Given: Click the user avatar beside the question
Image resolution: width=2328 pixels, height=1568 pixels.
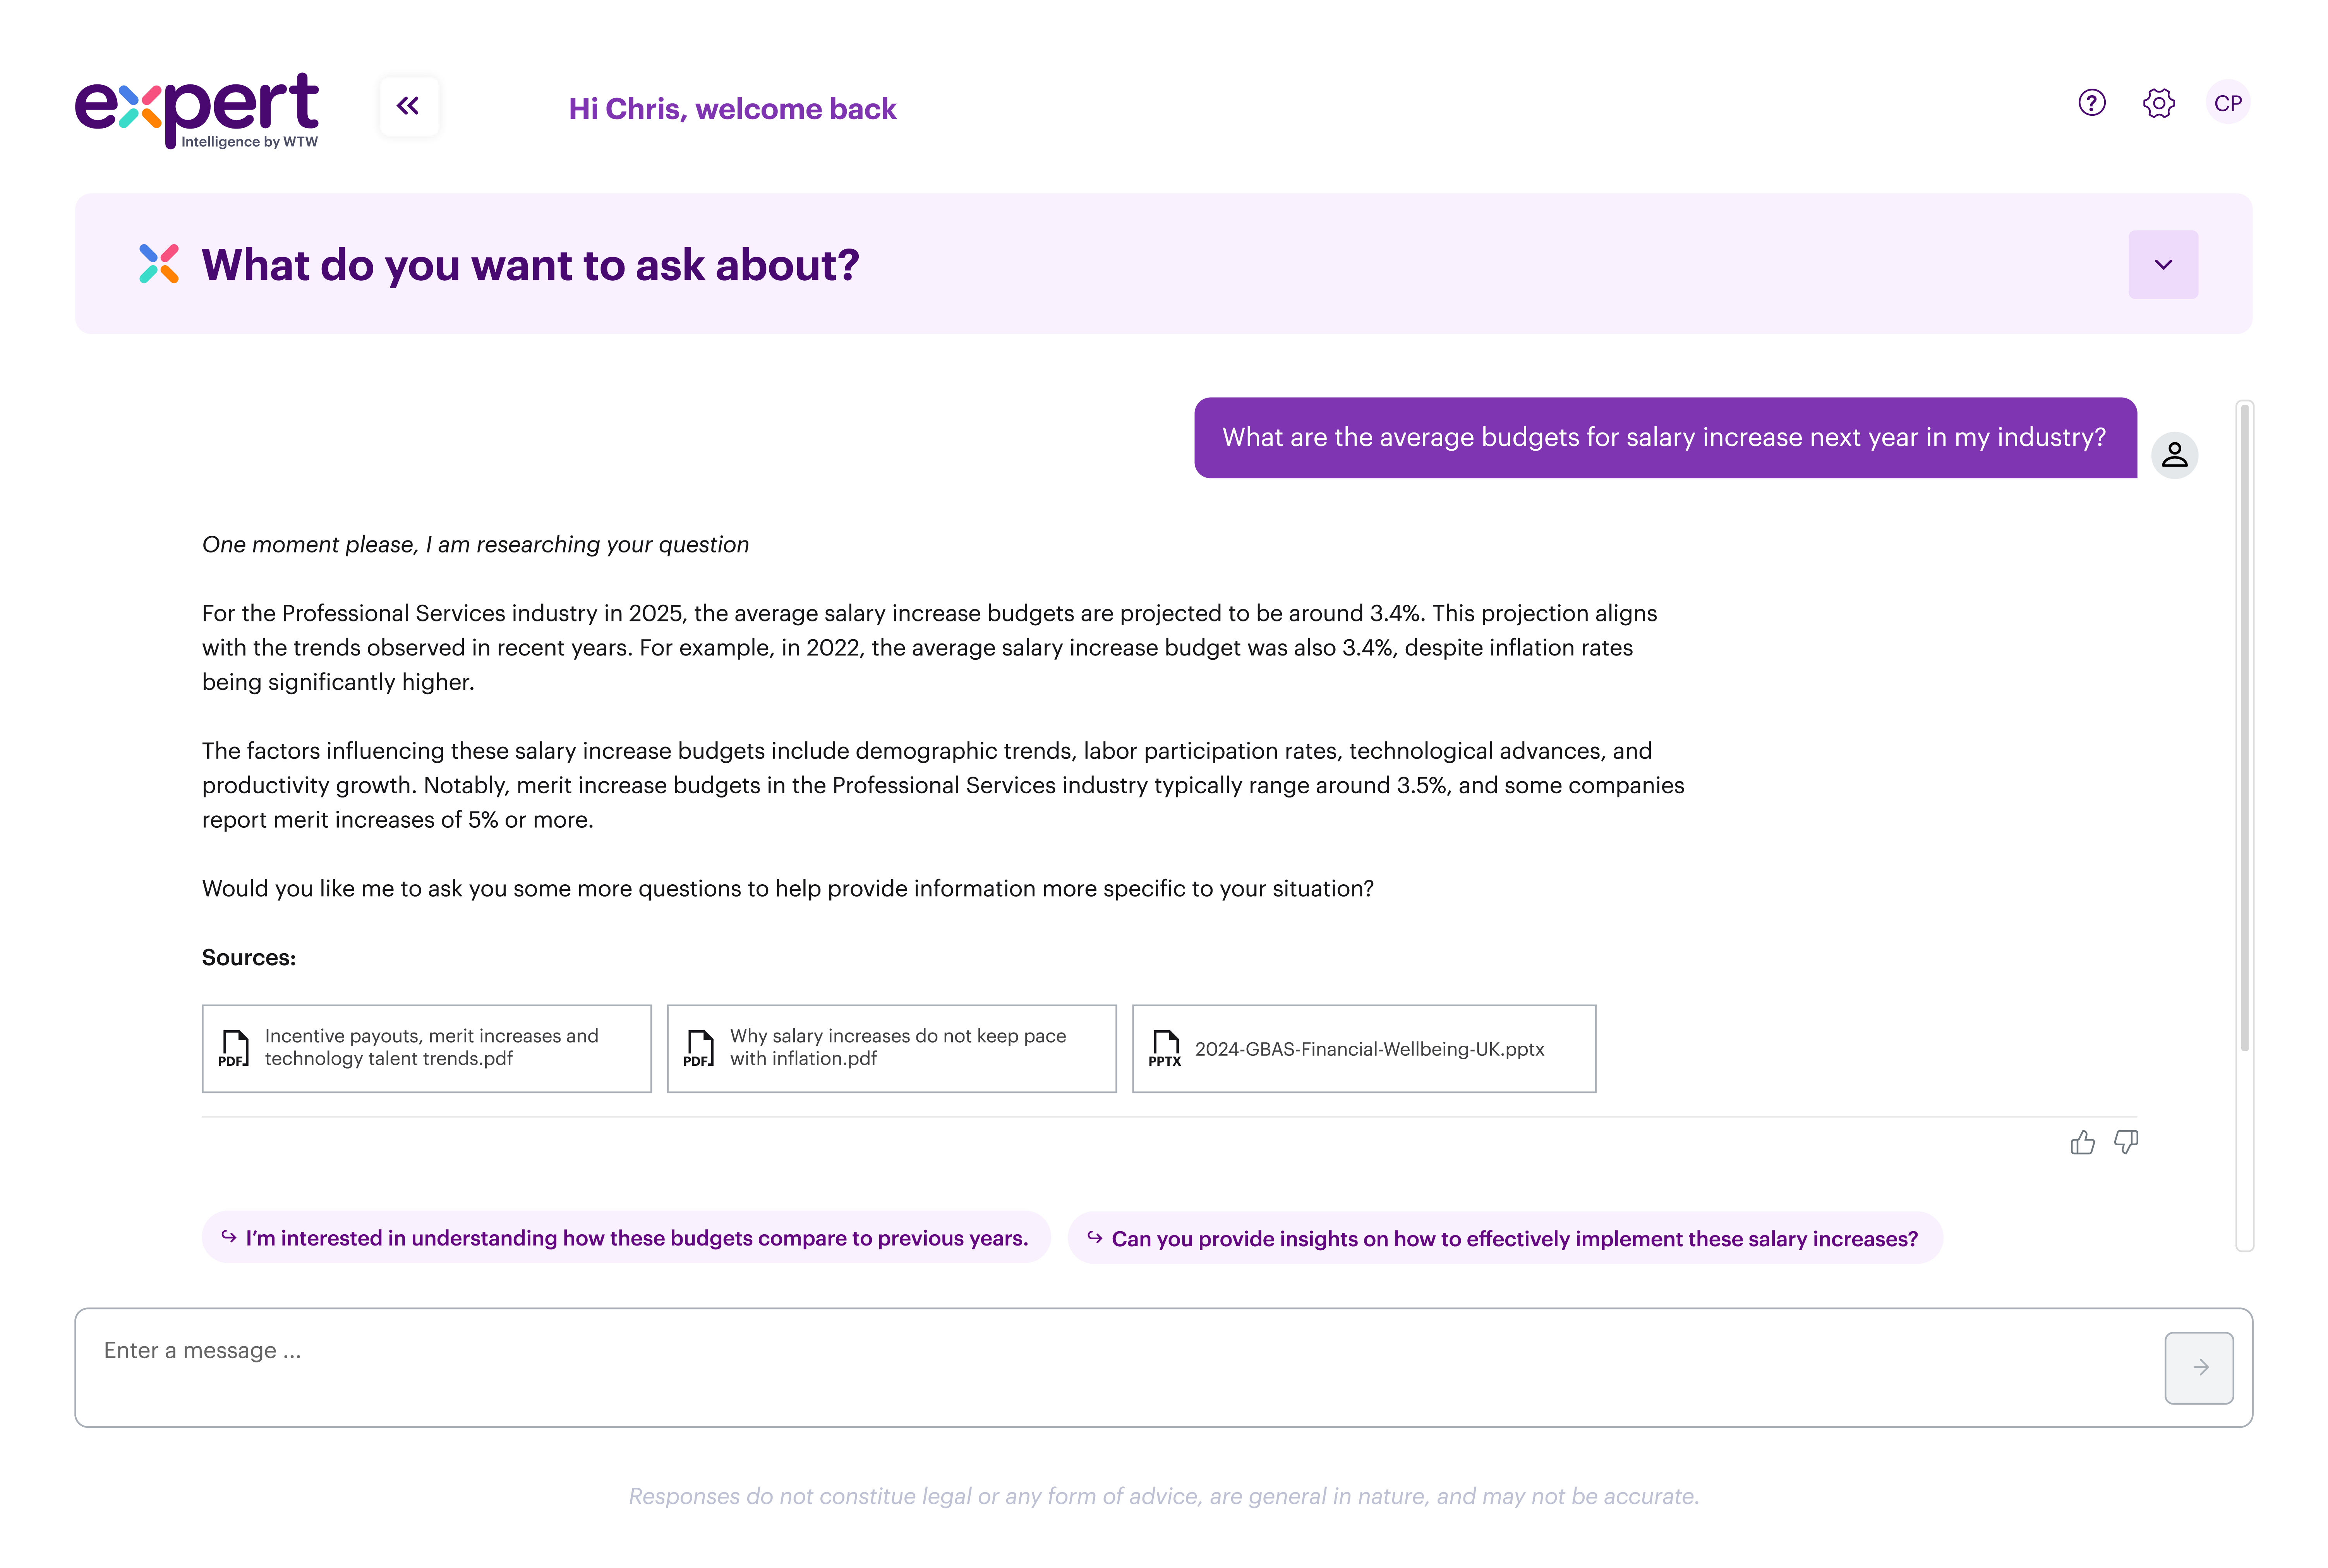Looking at the screenshot, I should coord(2174,455).
